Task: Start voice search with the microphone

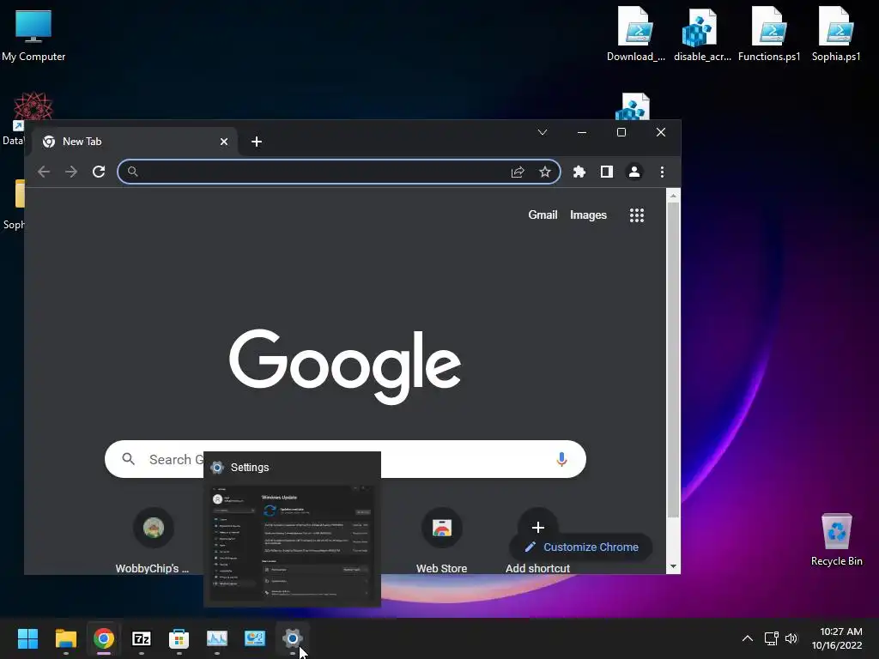Action: 561,460
